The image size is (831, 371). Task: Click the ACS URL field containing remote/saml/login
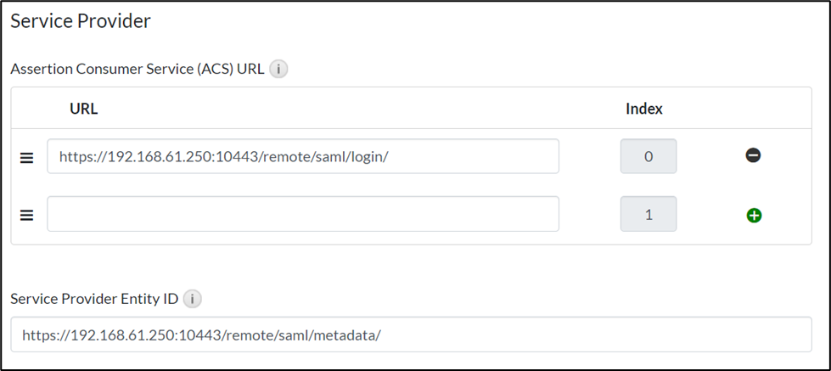point(303,156)
